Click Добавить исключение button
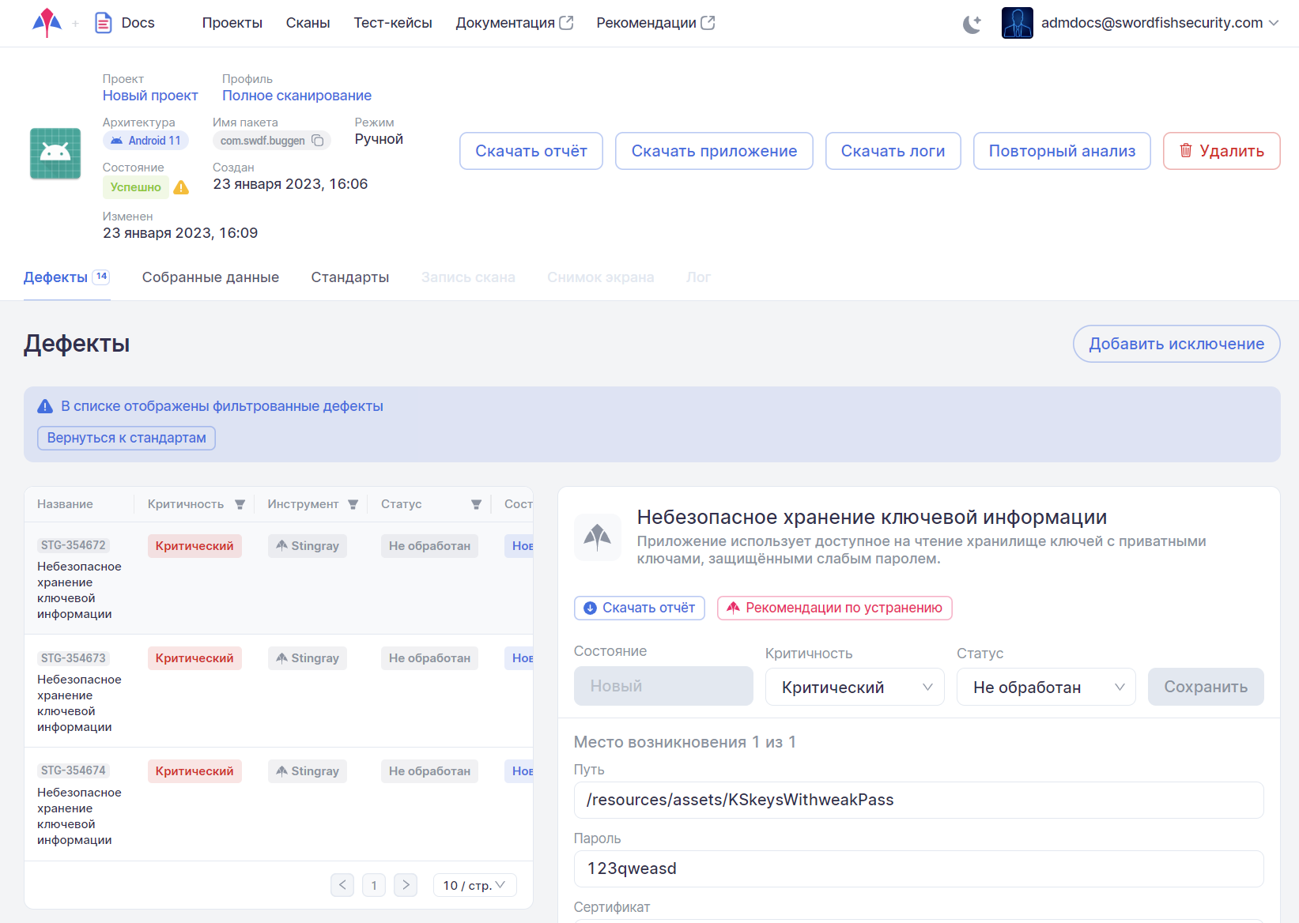This screenshot has height=923, width=1299. (1176, 344)
